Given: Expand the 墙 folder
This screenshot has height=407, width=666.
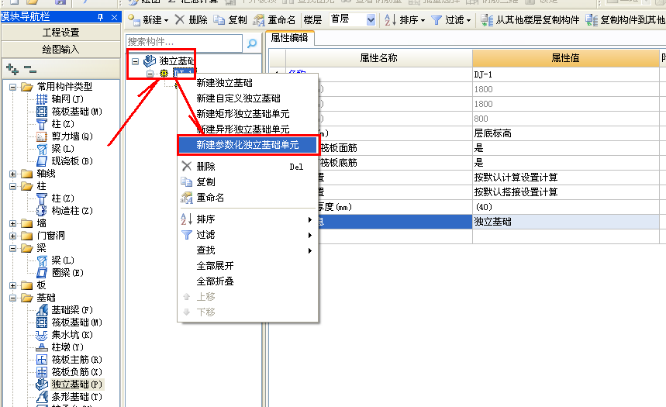Looking at the screenshot, I should tap(12, 223).
